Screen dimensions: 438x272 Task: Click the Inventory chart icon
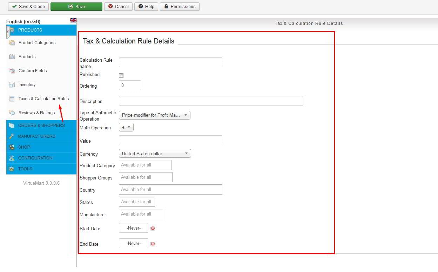coord(12,85)
